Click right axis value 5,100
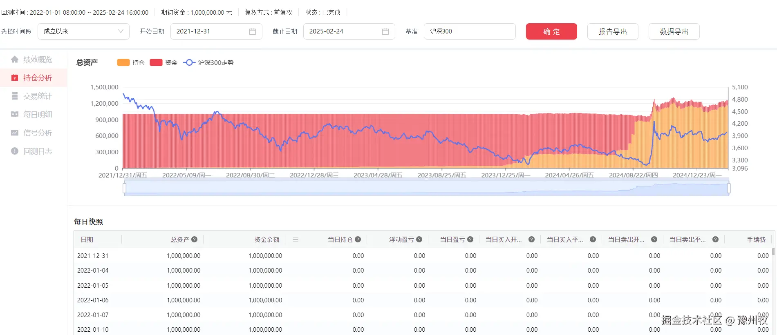This screenshot has width=777, height=335. click(740, 87)
